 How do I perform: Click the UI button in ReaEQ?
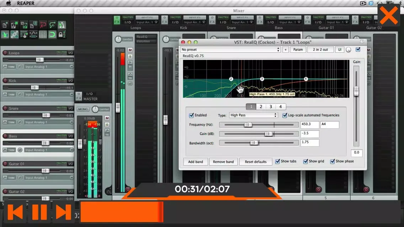point(340,49)
